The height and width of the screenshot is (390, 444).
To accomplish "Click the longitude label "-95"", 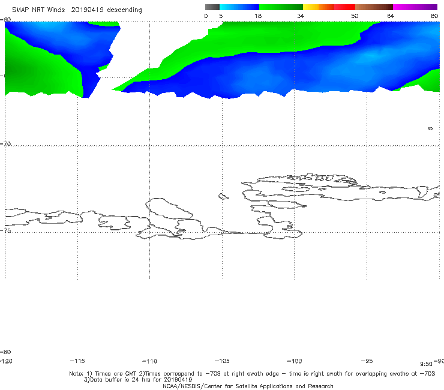I will (367, 361).
